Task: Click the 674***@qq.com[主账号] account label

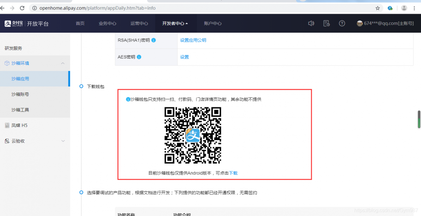Action: click(389, 23)
